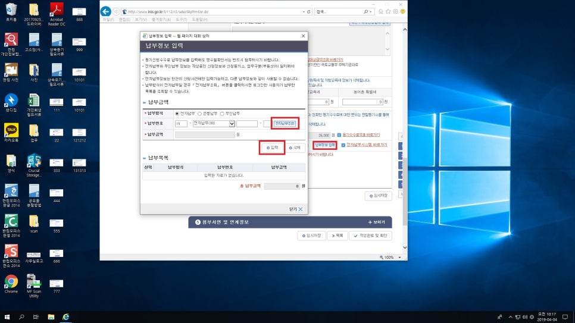Open the 업무 folder on the desktop

coord(34,133)
